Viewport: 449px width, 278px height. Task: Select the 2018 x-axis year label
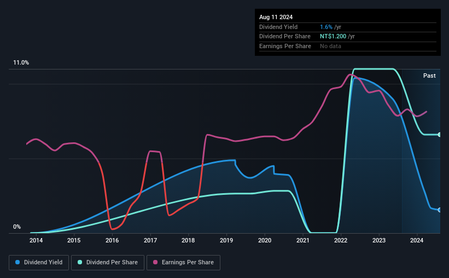pyautogui.click(x=188, y=240)
